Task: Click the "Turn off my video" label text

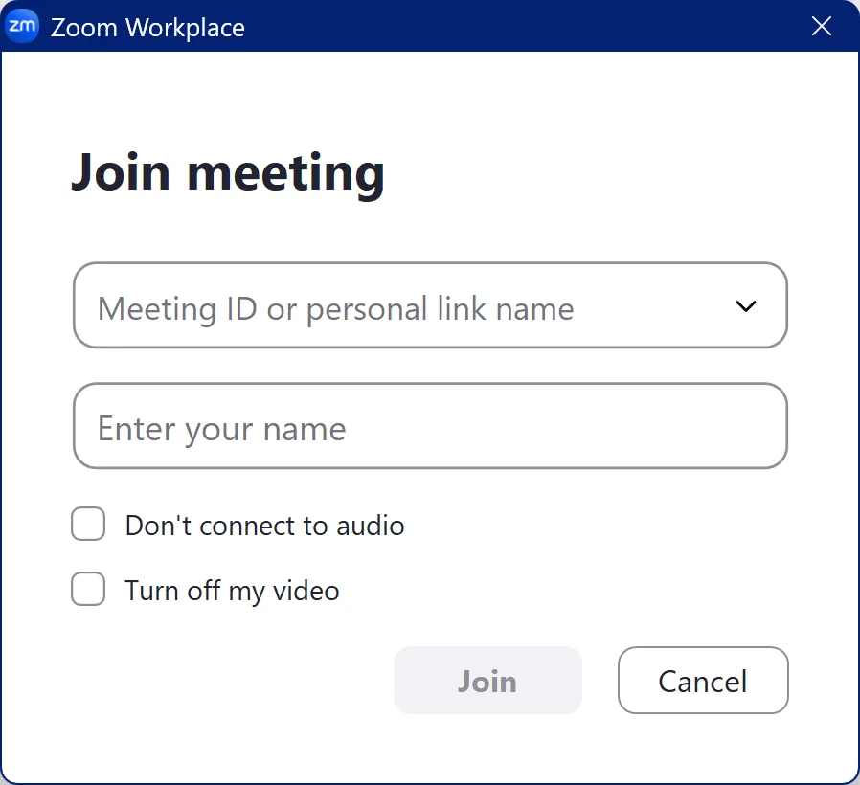Action: pos(232,591)
